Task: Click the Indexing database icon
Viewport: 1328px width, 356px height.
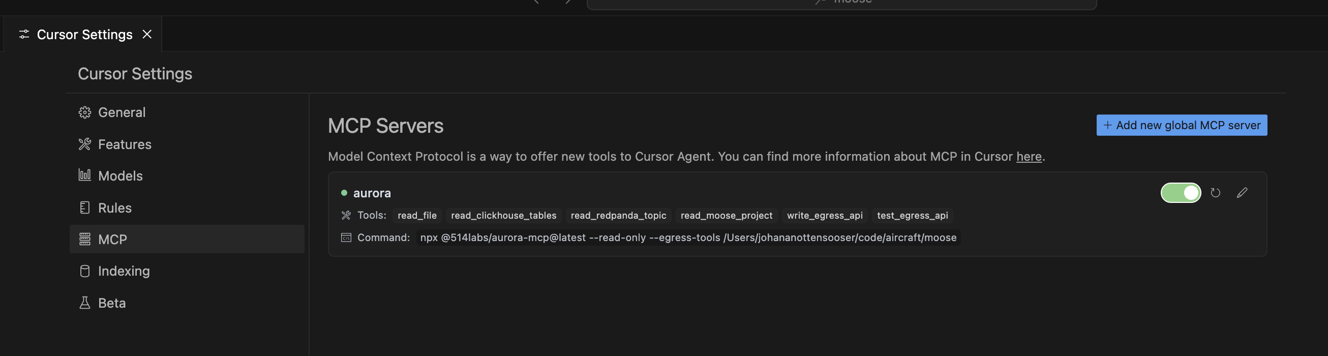Action: (x=84, y=271)
